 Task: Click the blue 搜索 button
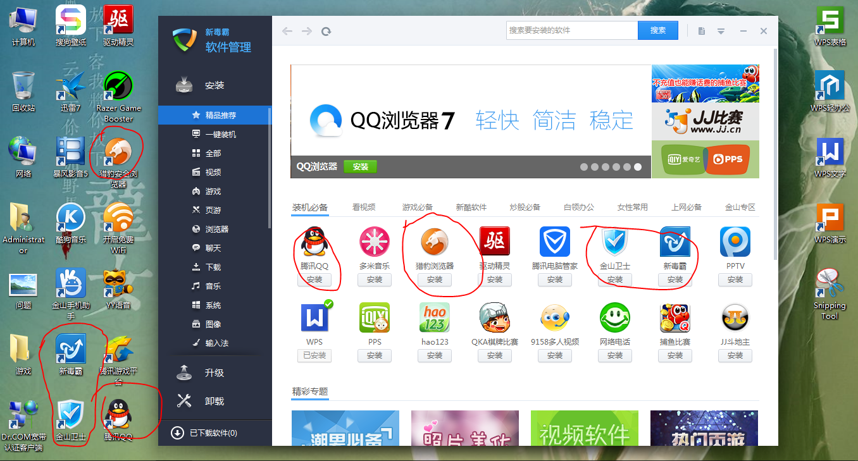tap(658, 30)
